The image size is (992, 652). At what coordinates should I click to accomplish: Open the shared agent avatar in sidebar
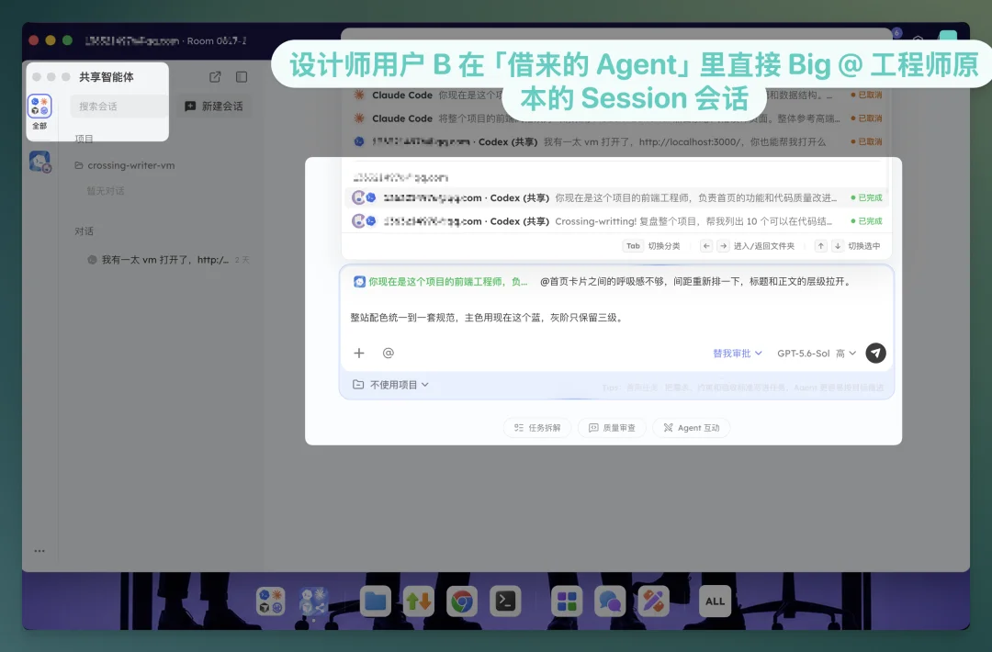click(x=39, y=162)
